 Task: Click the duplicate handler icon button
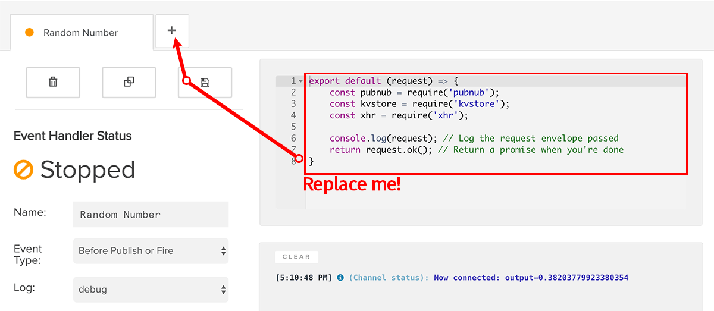[129, 82]
